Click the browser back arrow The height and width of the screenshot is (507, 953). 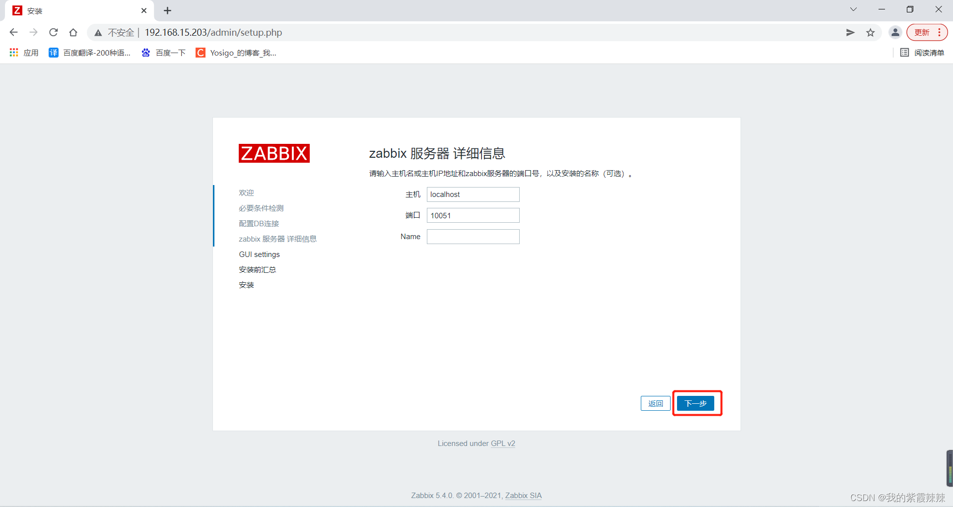pos(13,32)
